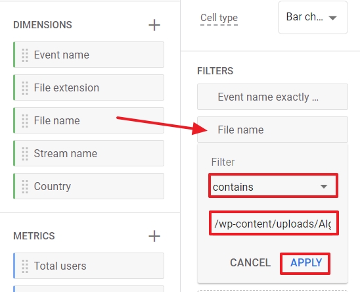Grab the File extension drag handle
Image resolution: width=360 pixels, height=292 pixels.
25,88
